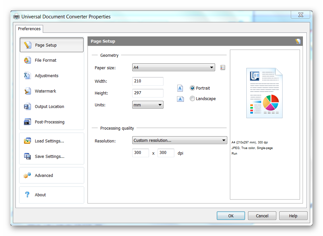Click the Page Setup ruler icon in sidebar
323x236 pixels.
point(27,45)
